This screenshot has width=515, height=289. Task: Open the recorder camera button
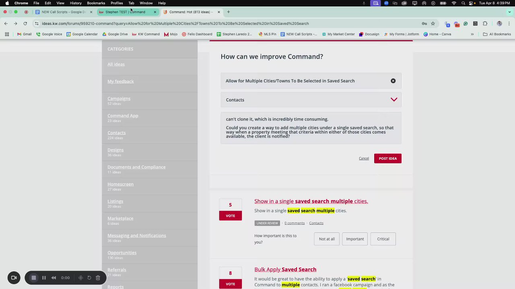tap(14, 278)
